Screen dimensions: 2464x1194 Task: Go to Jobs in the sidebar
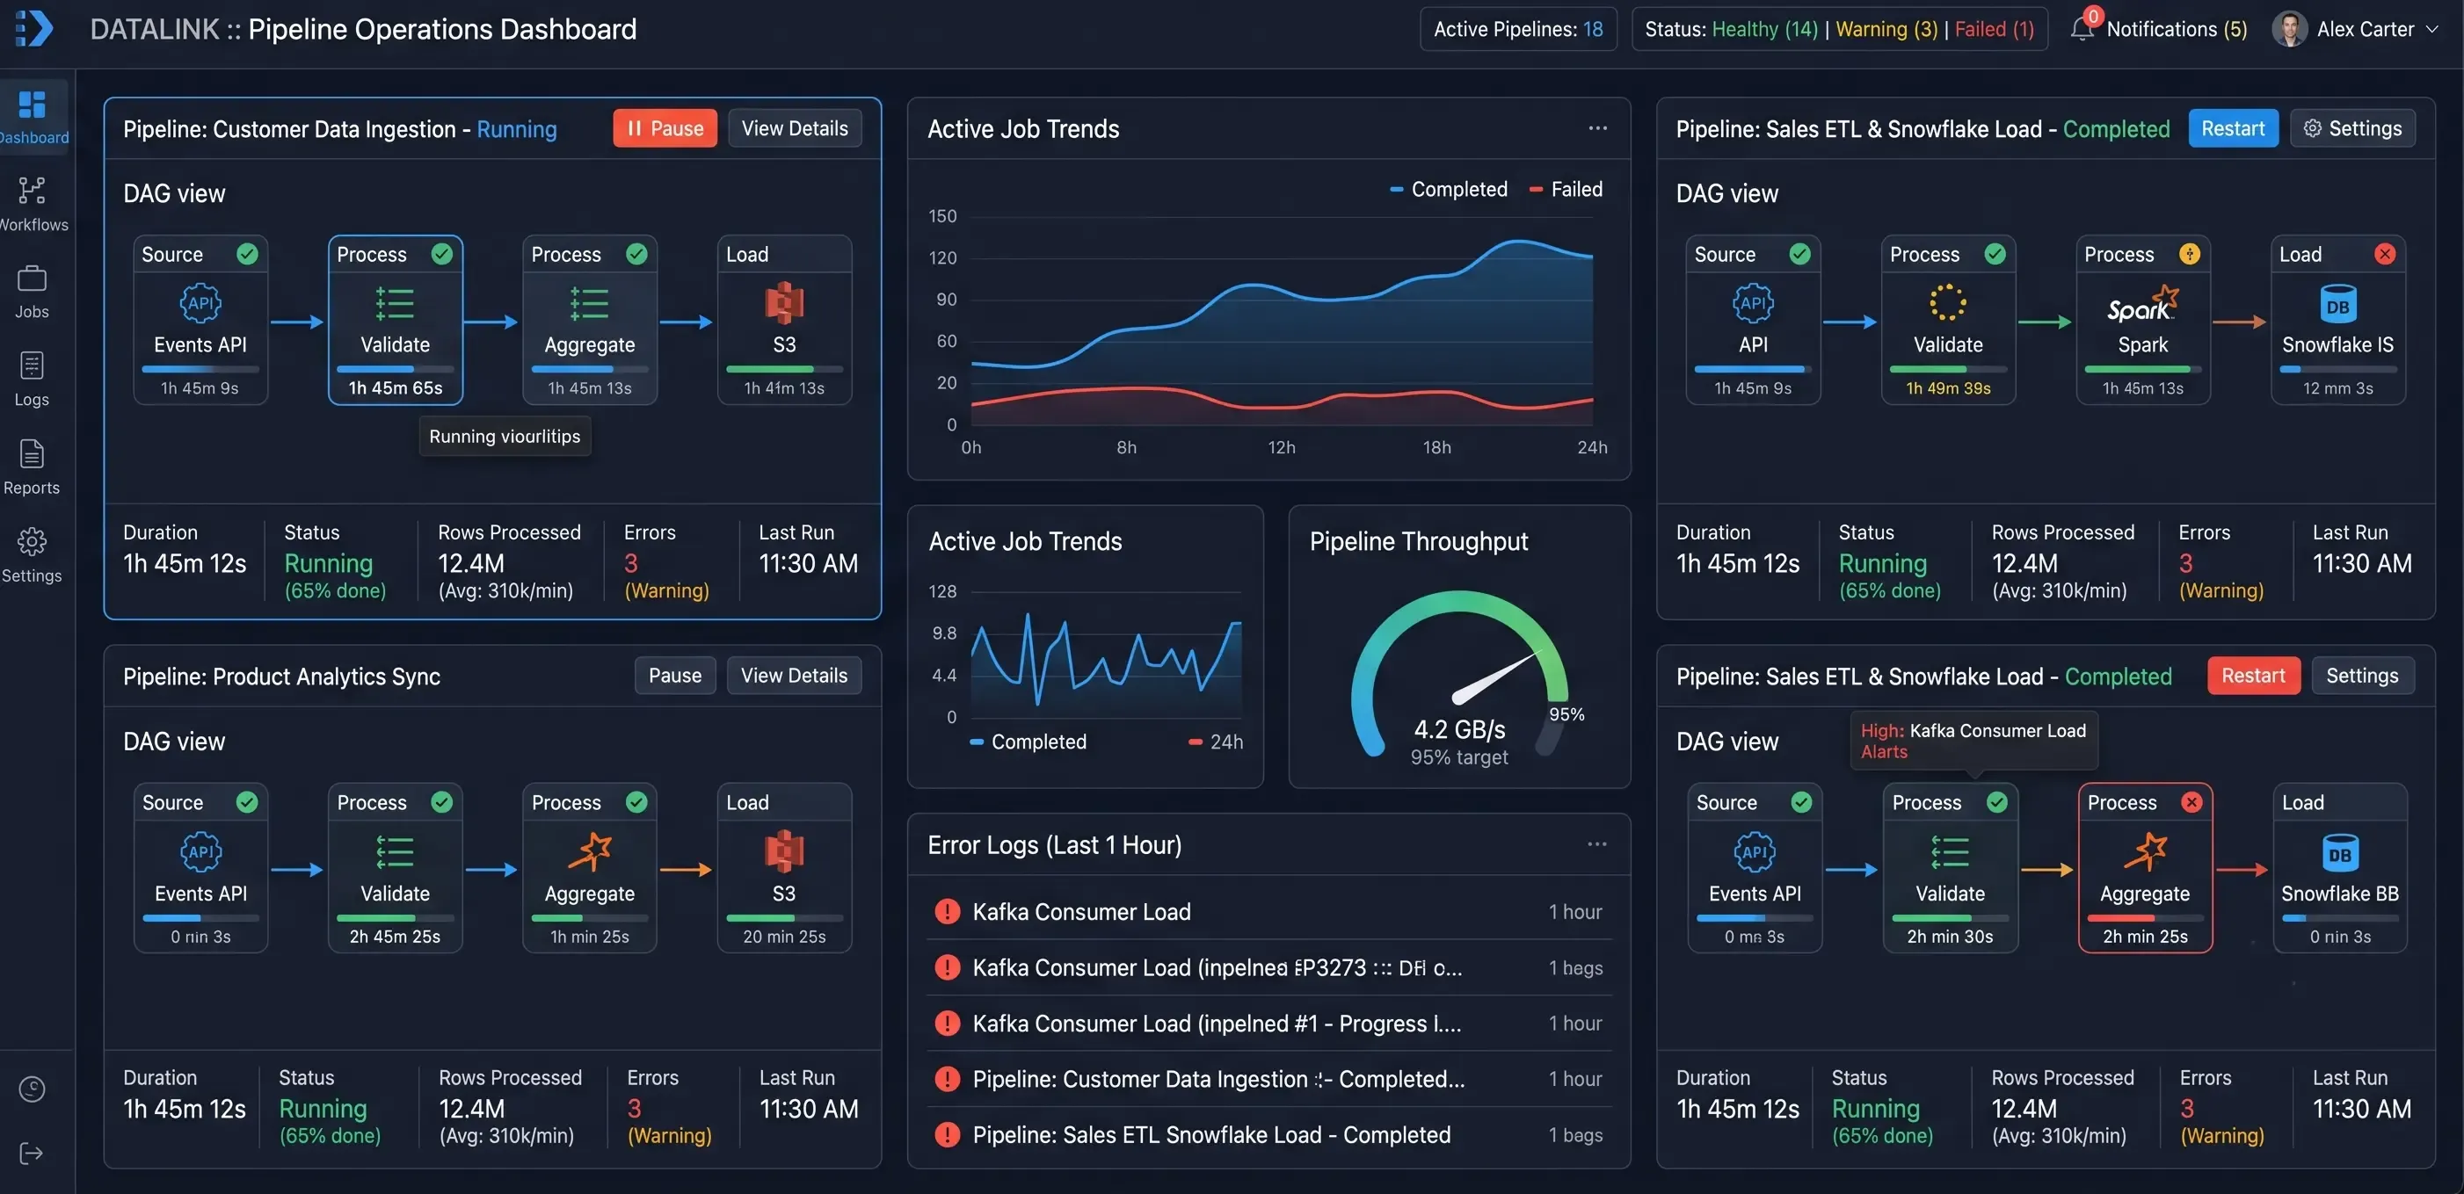point(33,292)
